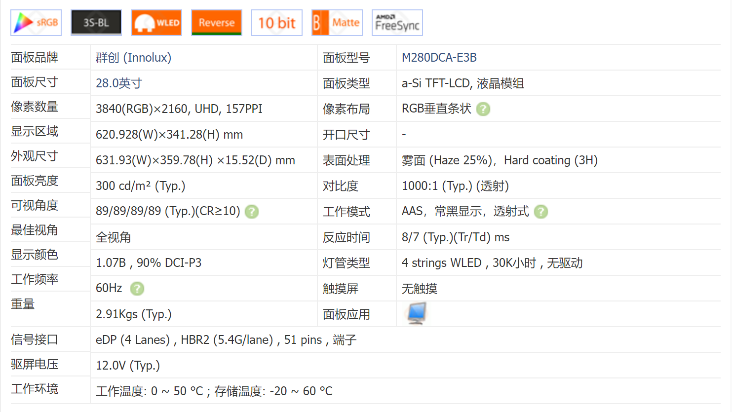
Task: Open help for 工作模式 AAS entry
Action: click(540, 212)
